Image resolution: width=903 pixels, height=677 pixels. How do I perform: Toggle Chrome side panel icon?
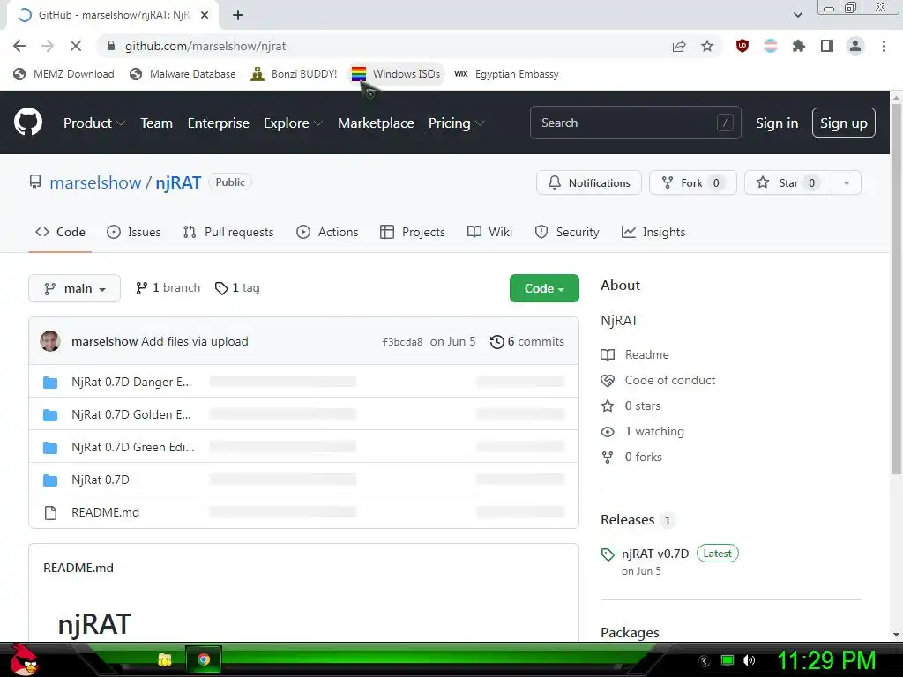click(827, 46)
